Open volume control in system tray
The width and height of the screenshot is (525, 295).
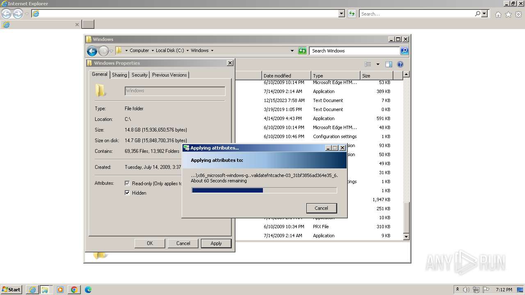pyautogui.click(x=467, y=290)
